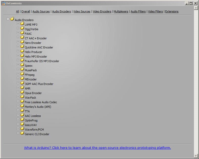The height and width of the screenshot is (159, 199).
Task: Expand the Monkey's Audio (APE) node
Action: click(x=18, y=105)
